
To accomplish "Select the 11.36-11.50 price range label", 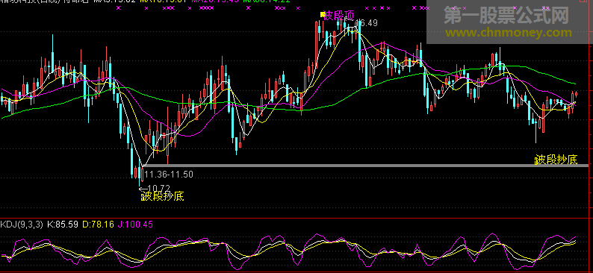I will coord(169,175).
